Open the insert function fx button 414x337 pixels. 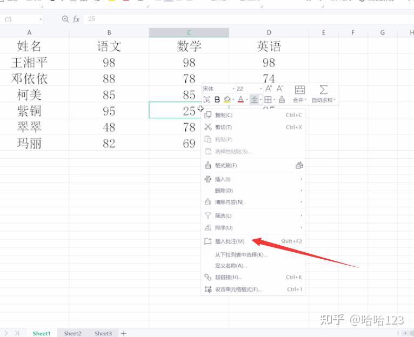pyautogui.click(x=76, y=19)
